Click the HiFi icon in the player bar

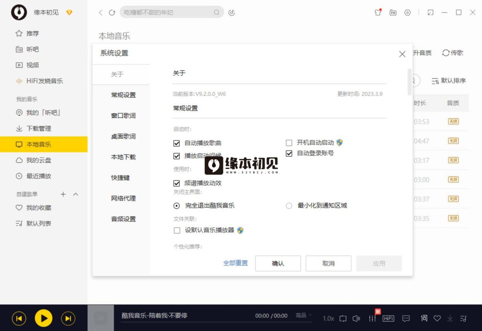pyautogui.click(x=388, y=319)
